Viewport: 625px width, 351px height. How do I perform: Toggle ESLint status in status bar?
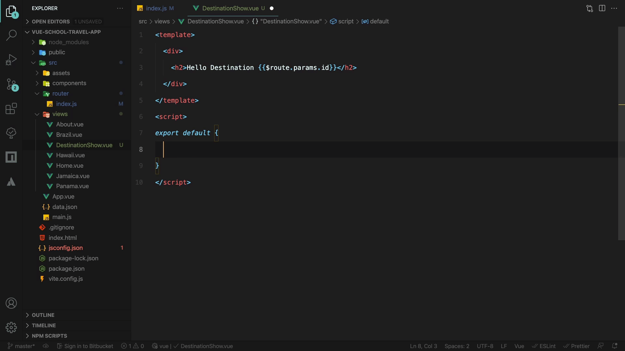pyautogui.click(x=544, y=346)
